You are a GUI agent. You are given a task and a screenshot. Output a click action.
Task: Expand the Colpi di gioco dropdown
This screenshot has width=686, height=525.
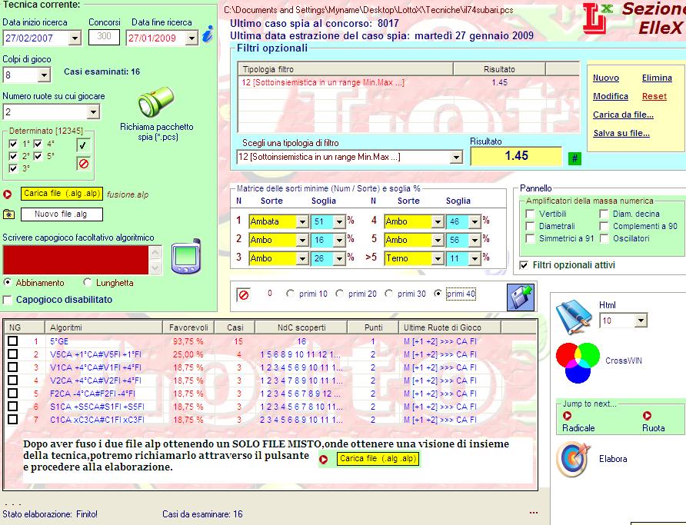[44, 75]
